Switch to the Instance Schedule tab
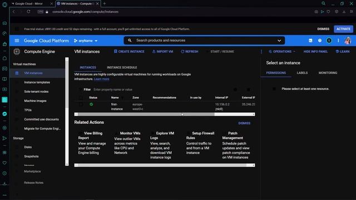356x200 pixels. pos(122,68)
